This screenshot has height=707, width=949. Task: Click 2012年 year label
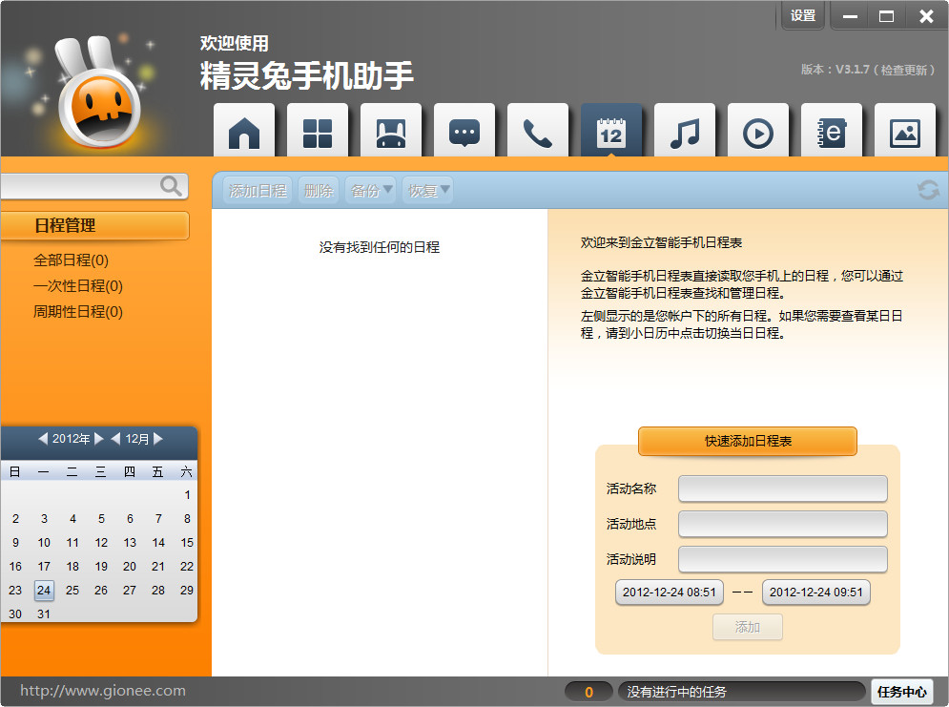tap(71, 438)
